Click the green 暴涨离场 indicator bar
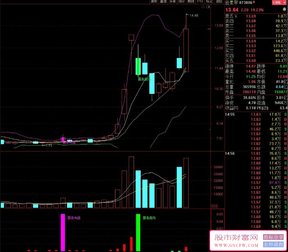This screenshot has width=288, height=252. point(138,233)
